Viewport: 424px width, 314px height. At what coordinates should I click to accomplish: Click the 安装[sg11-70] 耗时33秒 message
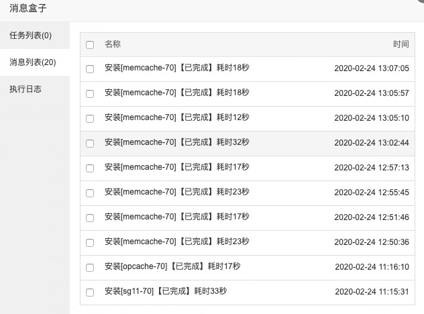pos(166,292)
